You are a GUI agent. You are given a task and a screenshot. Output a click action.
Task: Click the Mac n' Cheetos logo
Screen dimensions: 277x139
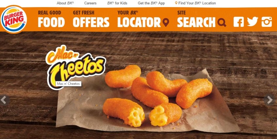(75, 67)
